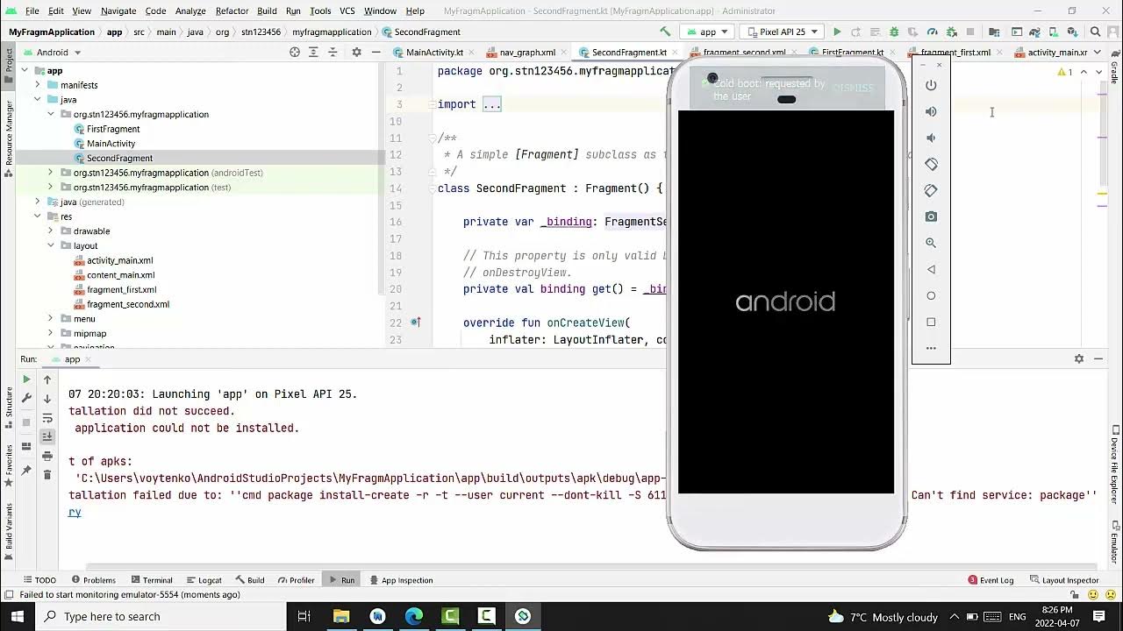Image resolution: width=1123 pixels, height=631 pixels.
Task: Open emulator extended controls (three dots)
Action: click(x=931, y=348)
